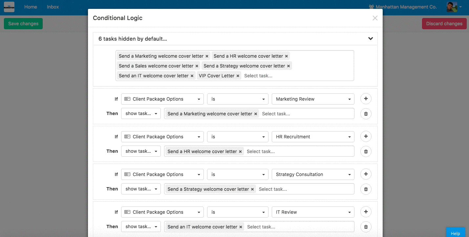Viewport: 469px width, 237px height.
Task: Collapse the 6 tasks hidden by default section
Action: [371, 39]
